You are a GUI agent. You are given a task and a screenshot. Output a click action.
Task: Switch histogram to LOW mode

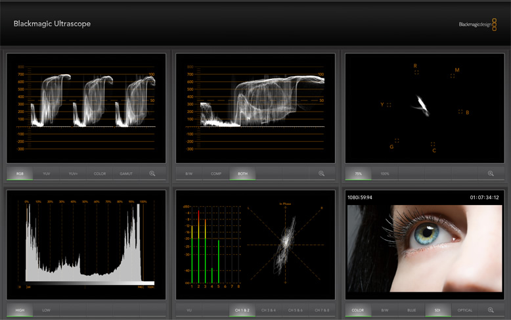[46, 309]
